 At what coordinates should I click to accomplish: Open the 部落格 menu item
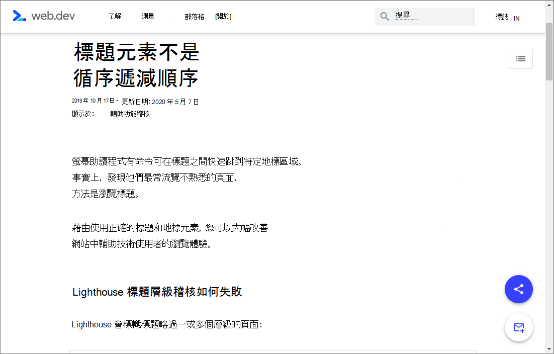tap(195, 16)
